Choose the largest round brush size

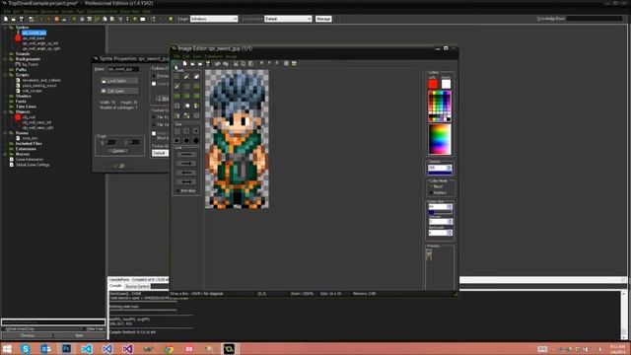point(196,140)
